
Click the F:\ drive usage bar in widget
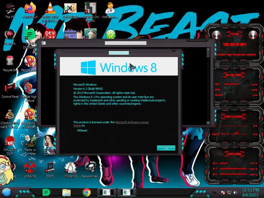click(233, 169)
